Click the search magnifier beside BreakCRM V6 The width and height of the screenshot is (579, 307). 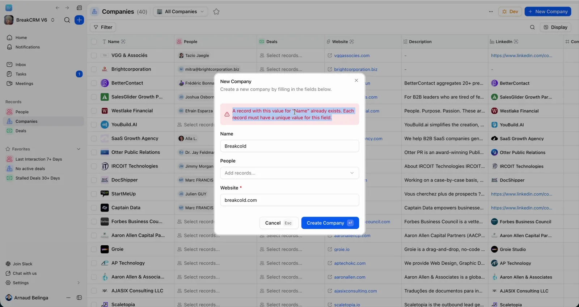[67, 20]
